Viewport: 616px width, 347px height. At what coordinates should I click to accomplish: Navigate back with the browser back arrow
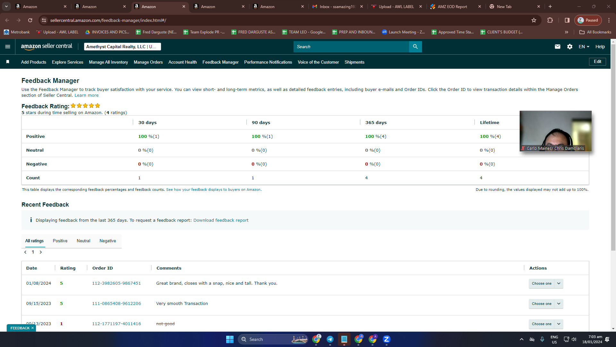tap(7, 20)
